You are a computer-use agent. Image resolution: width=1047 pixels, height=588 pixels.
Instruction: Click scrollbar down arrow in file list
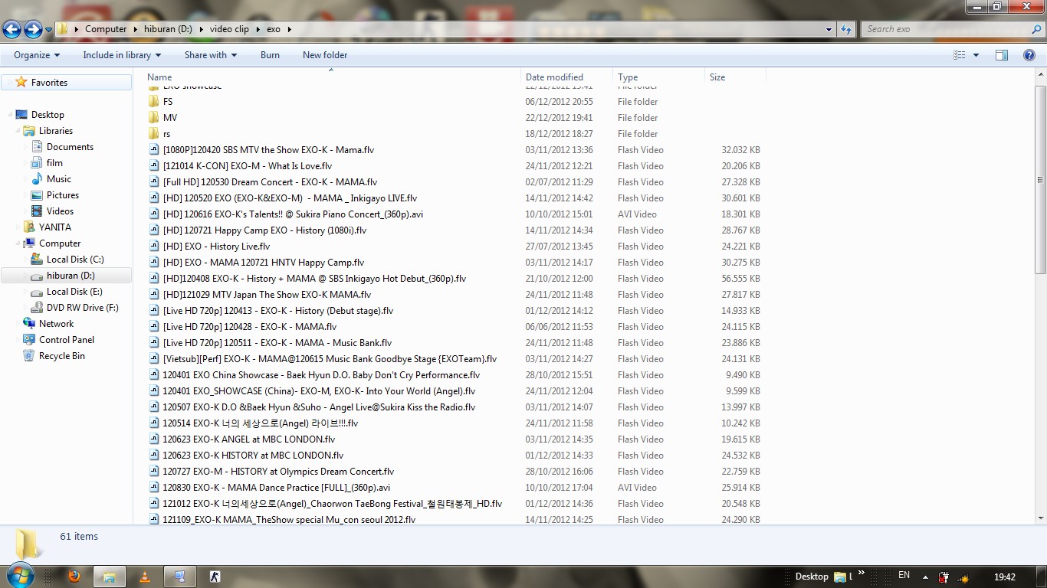pyautogui.click(x=1040, y=518)
